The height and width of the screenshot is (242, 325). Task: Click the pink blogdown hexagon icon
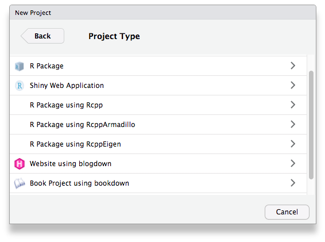(20, 164)
